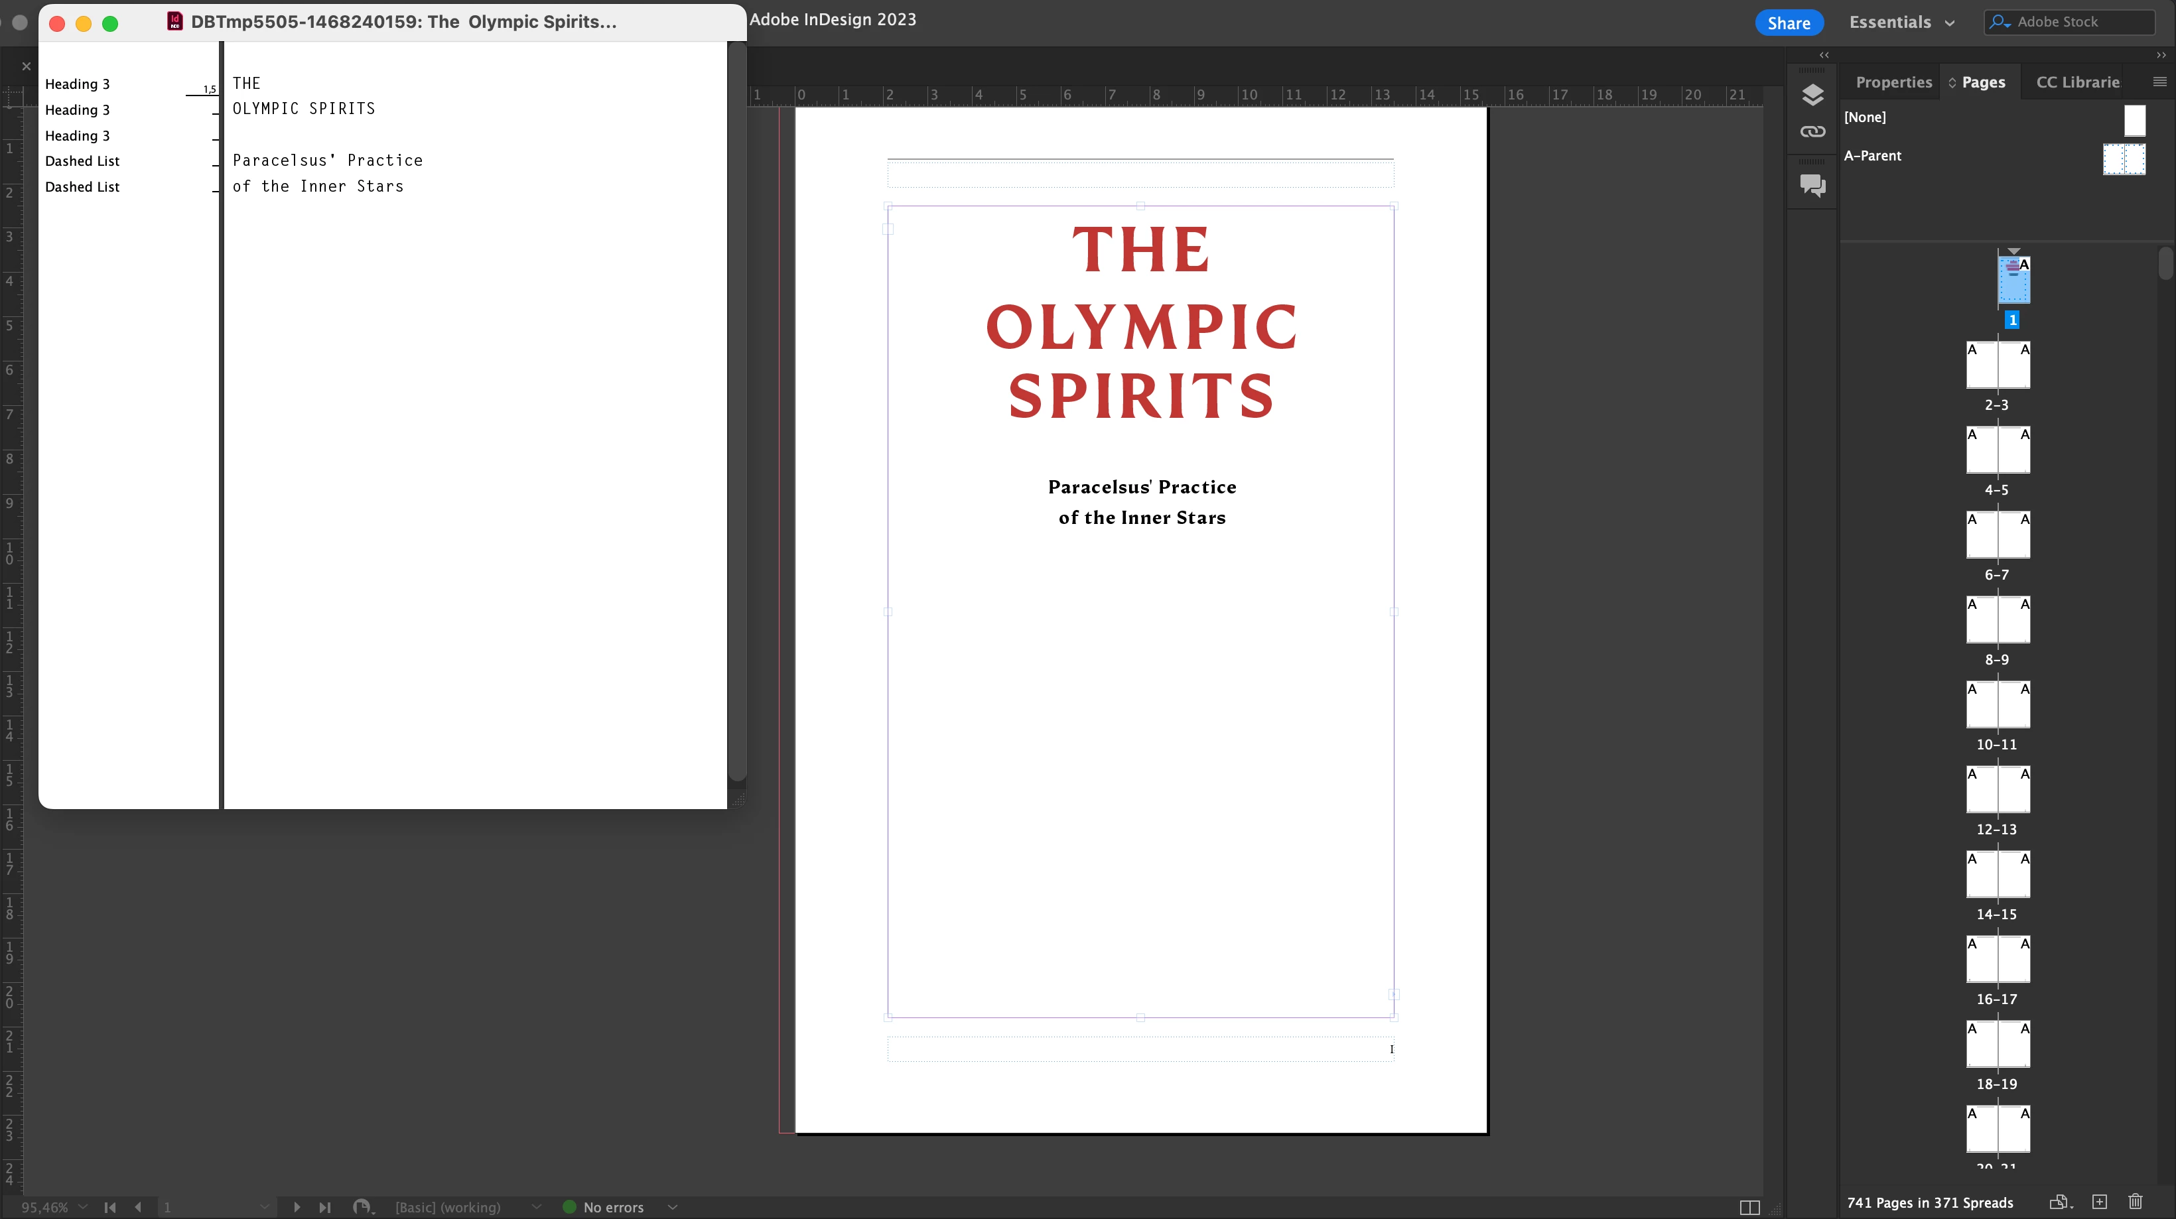2176x1219 pixels.
Task: Click the Adobe Stock search field
Action: tap(2079, 22)
